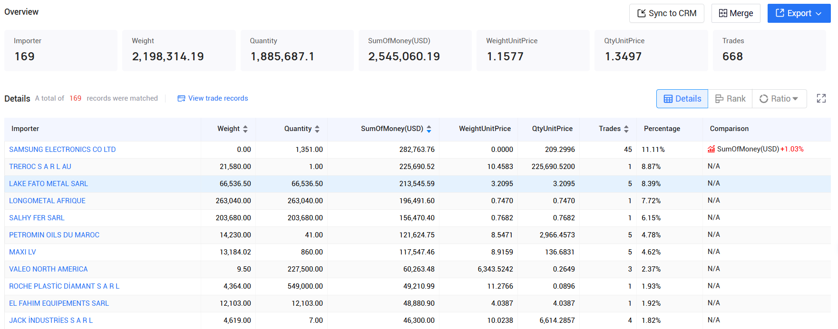Open EL FAHIM EQUIPEMENTS SARL importer link
Viewport: 838px width, 329px height.
59,303
